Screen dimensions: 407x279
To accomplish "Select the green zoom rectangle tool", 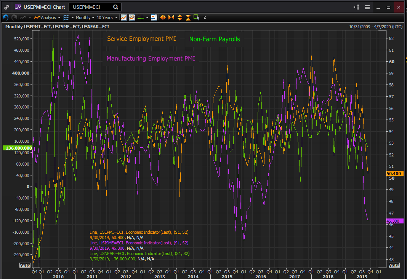I will (196, 17).
